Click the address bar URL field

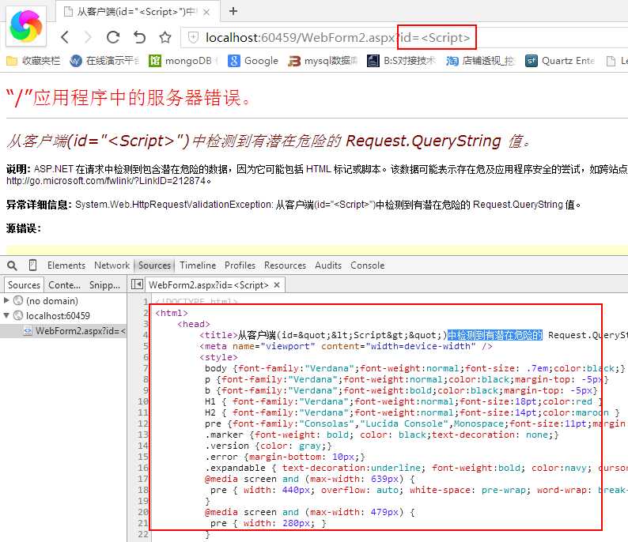[x=404, y=38]
